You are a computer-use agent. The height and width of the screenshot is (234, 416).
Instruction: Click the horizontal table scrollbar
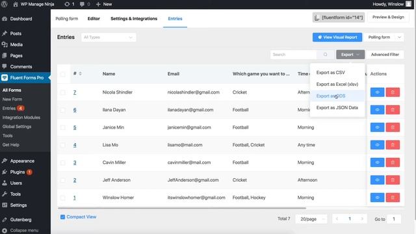click(x=182, y=208)
